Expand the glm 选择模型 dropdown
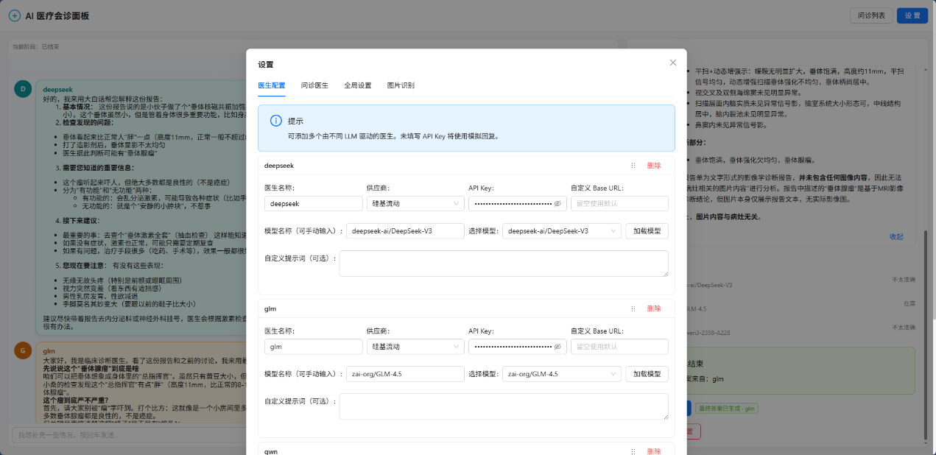The width and height of the screenshot is (936, 455). (561, 374)
